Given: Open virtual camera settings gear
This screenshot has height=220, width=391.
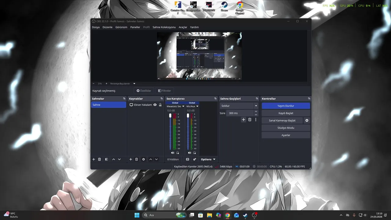Looking at the screenshot, I should pos(307,120).
